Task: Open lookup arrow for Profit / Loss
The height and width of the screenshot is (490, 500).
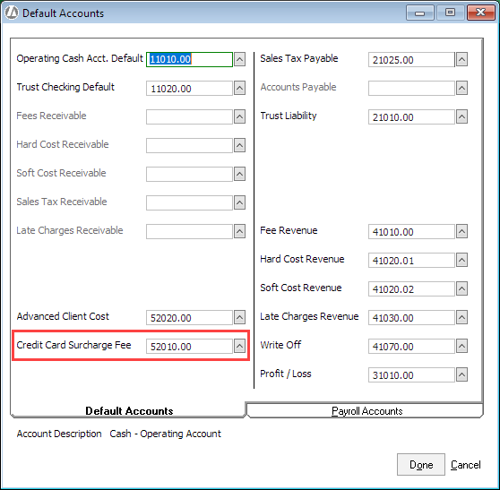Action: click(x=461, y=375)
